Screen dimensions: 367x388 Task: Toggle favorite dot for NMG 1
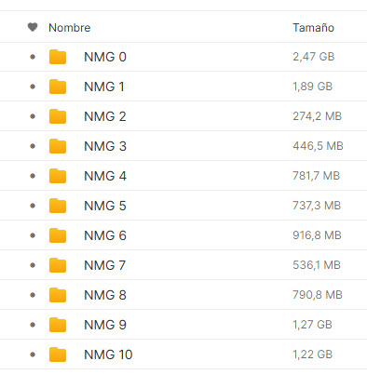(x=33, y=87)
